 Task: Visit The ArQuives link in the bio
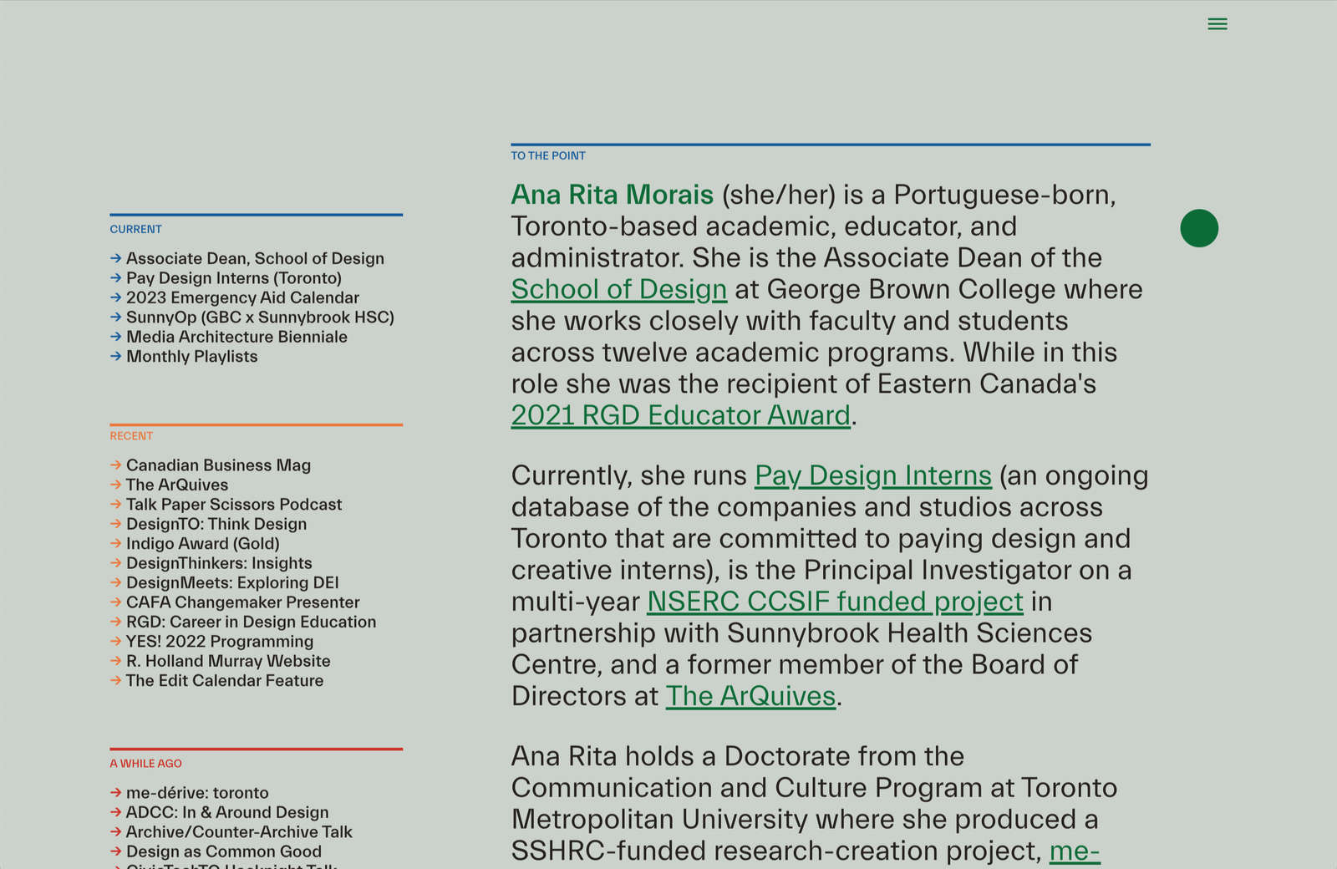tap(751, 696)
